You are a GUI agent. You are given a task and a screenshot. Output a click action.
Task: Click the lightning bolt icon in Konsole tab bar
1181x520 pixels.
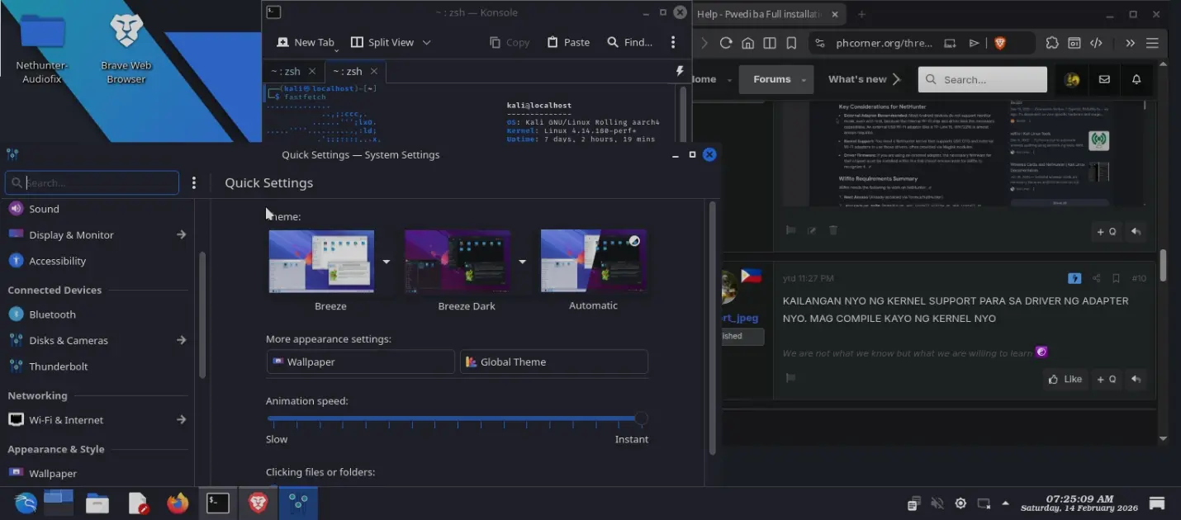point(680,71)
